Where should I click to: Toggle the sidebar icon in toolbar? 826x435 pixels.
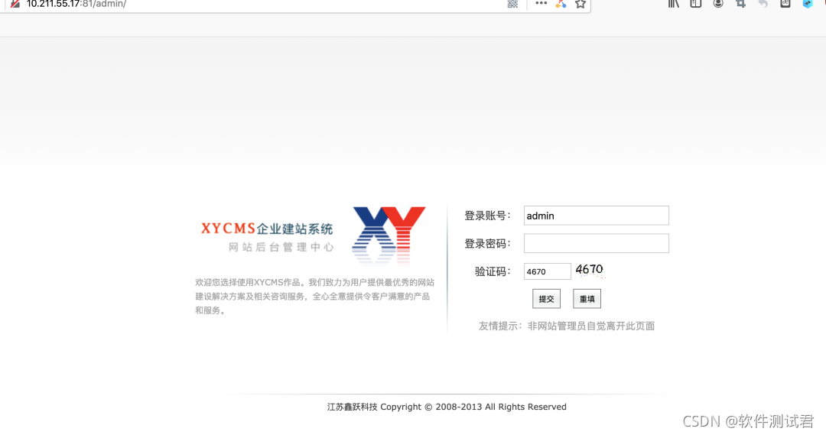point(696,4)
